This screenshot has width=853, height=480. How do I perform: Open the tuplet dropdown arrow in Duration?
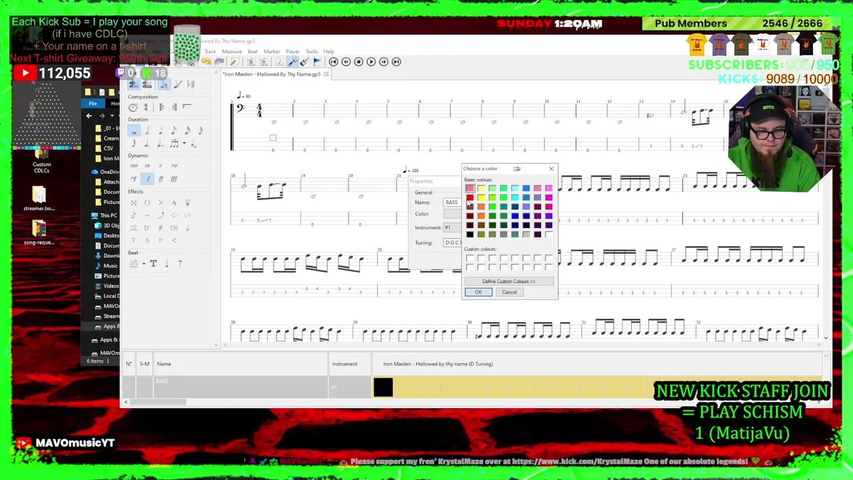(x=184, y=143)
